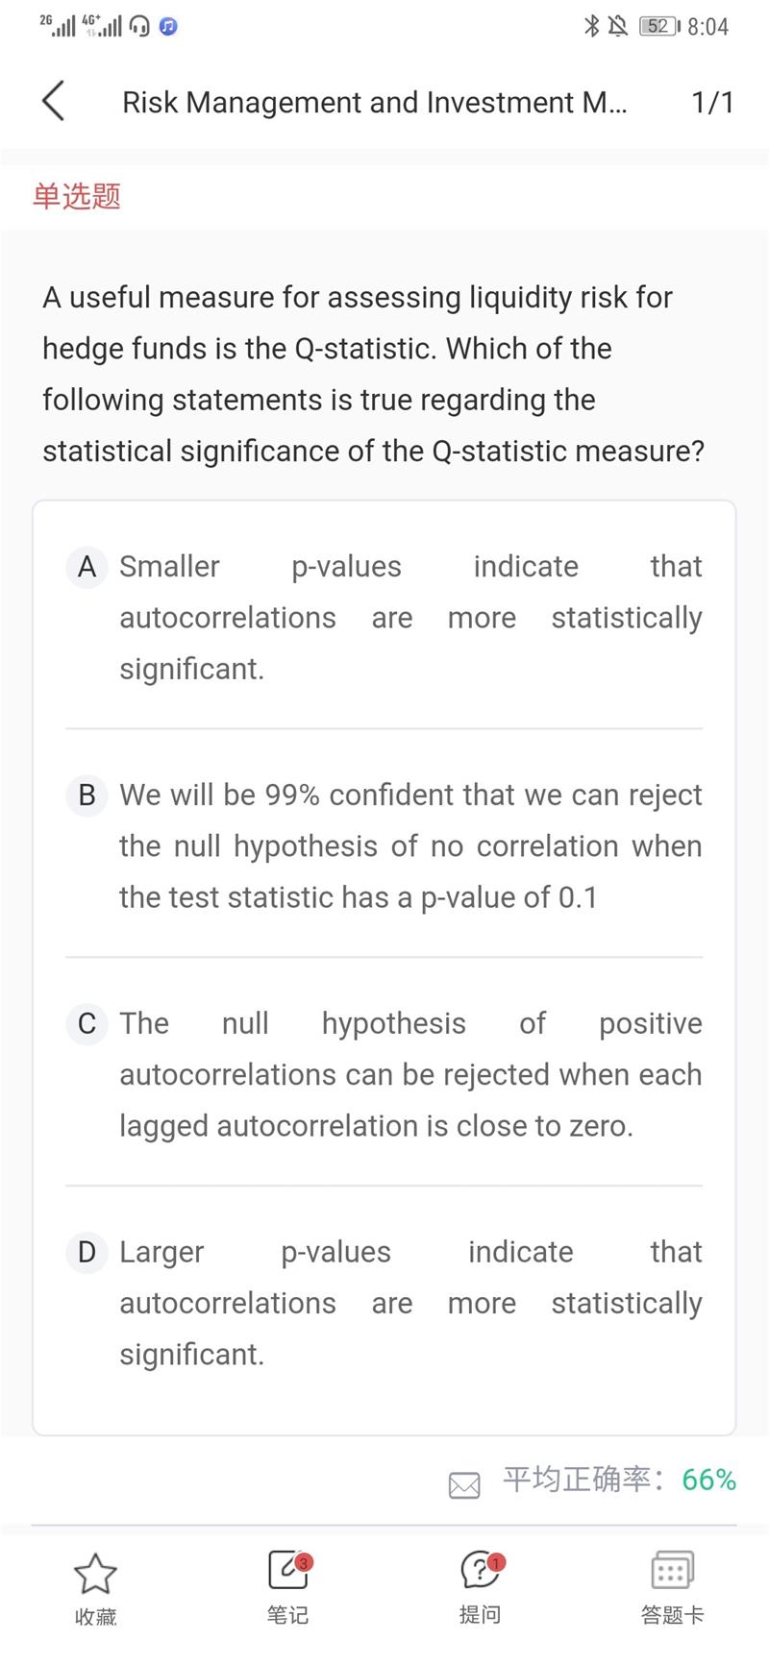Tap the 答题卡 label
Image resolution: width=769 pixels, height=1665 pixels.
pos(672,1615)
